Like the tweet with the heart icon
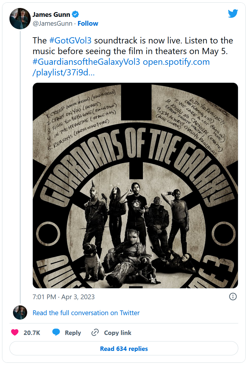The image size is (248, 366). (15, 333)
